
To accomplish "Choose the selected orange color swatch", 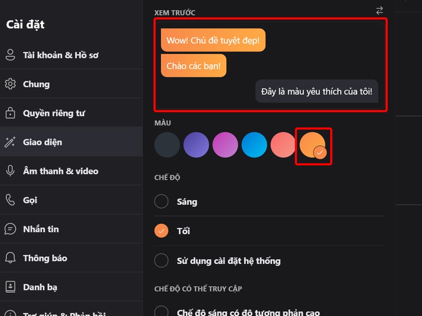I will [x=312, y=145].
